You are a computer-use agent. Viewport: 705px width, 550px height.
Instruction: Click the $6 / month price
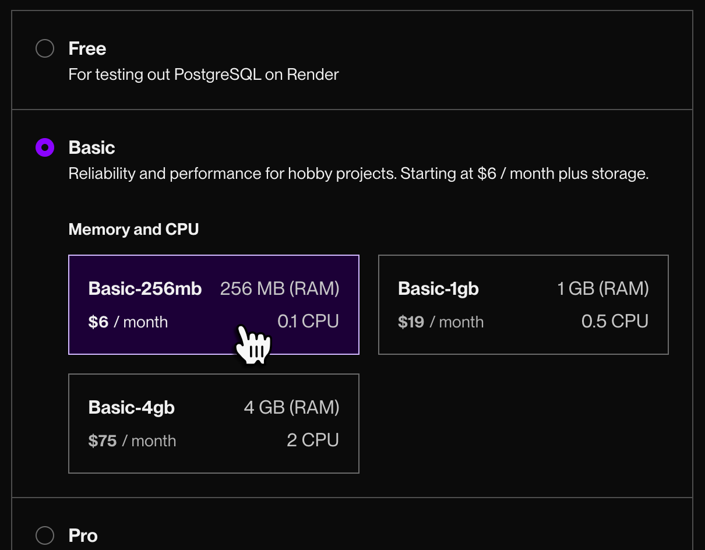[128, 322]
